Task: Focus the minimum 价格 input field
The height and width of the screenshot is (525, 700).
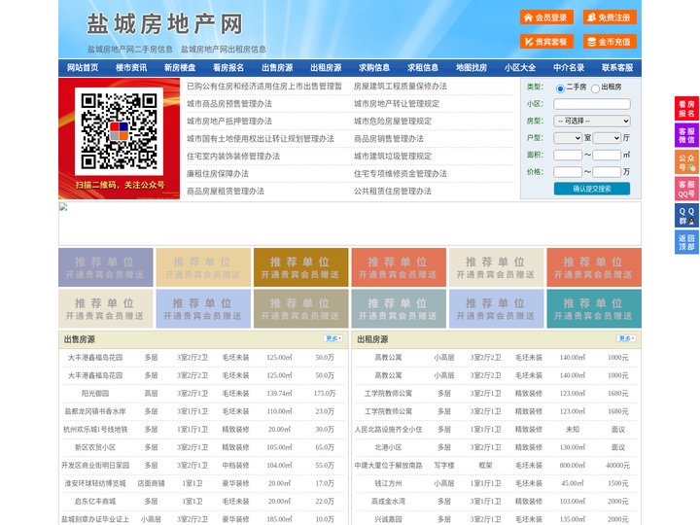Action: (568, 172)
